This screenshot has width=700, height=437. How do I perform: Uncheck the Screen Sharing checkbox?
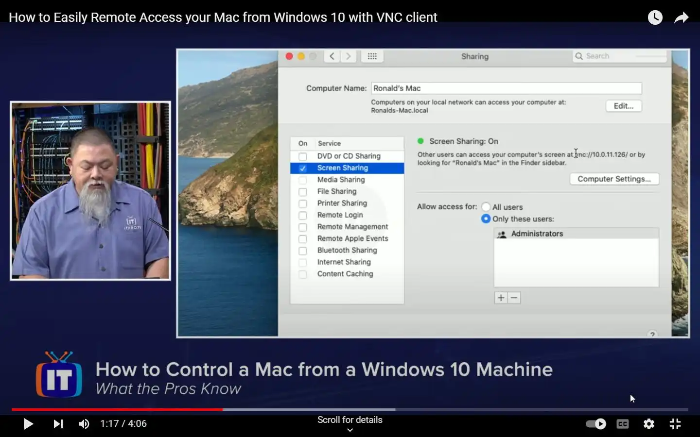pos(303,168)
